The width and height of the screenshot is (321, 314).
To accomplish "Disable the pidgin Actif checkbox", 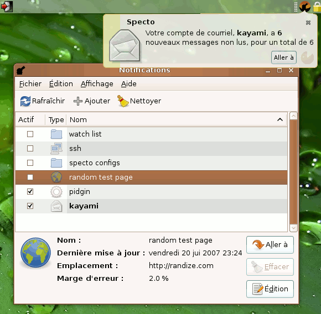I will (x=30, y=192).
